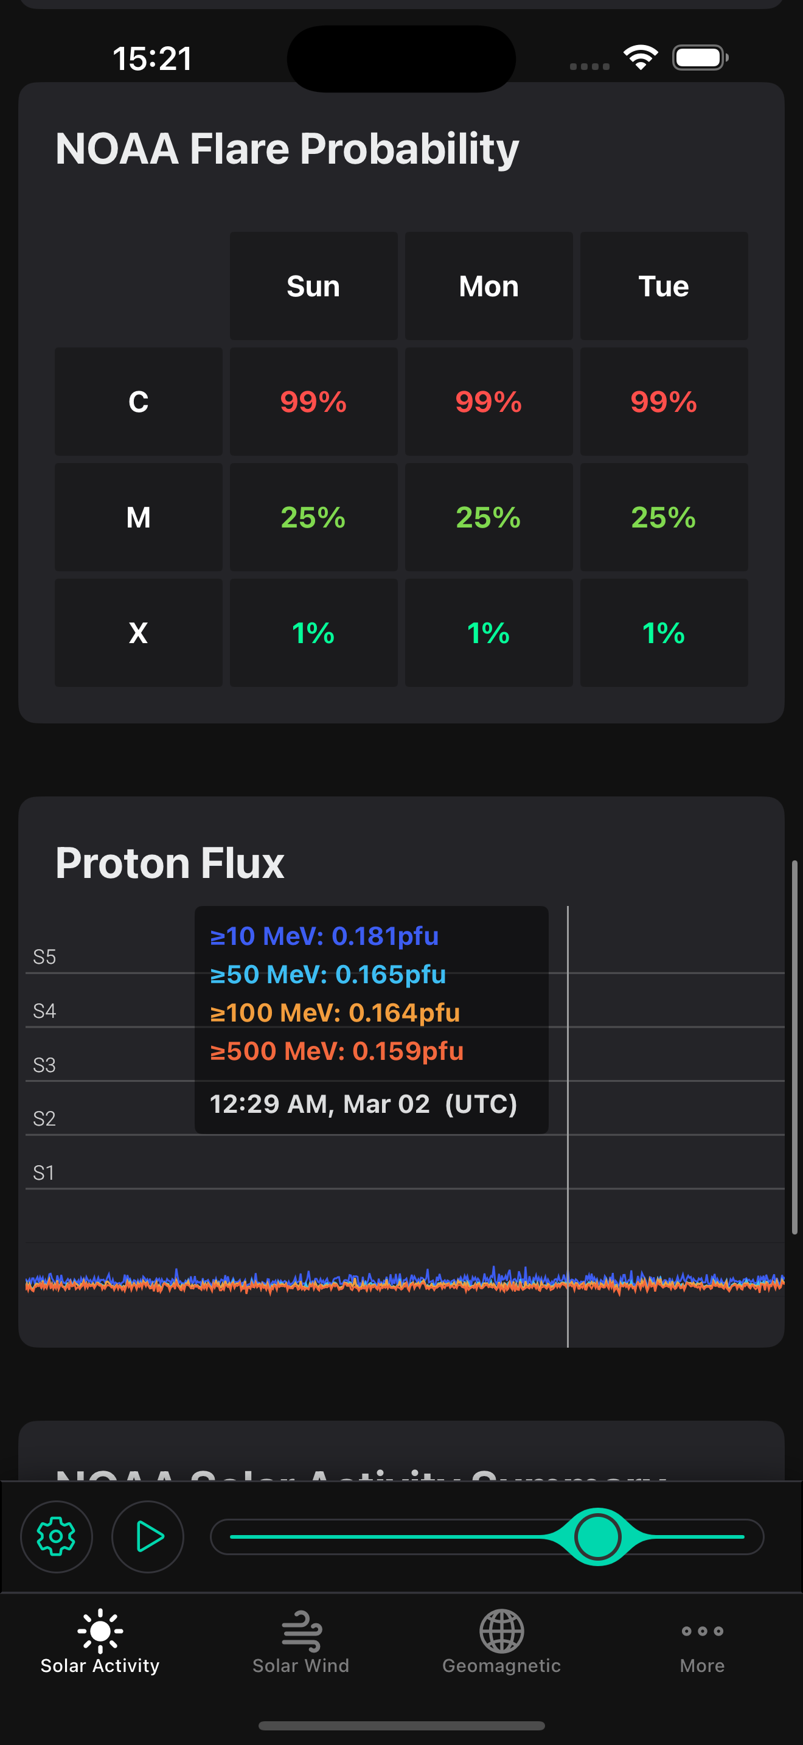
Task: Tap the Mon column header
Action: pos(488,286)
